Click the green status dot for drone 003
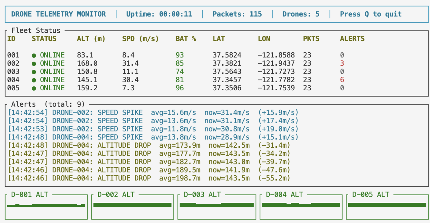This screenshot has height=223, width=430. 34,72
